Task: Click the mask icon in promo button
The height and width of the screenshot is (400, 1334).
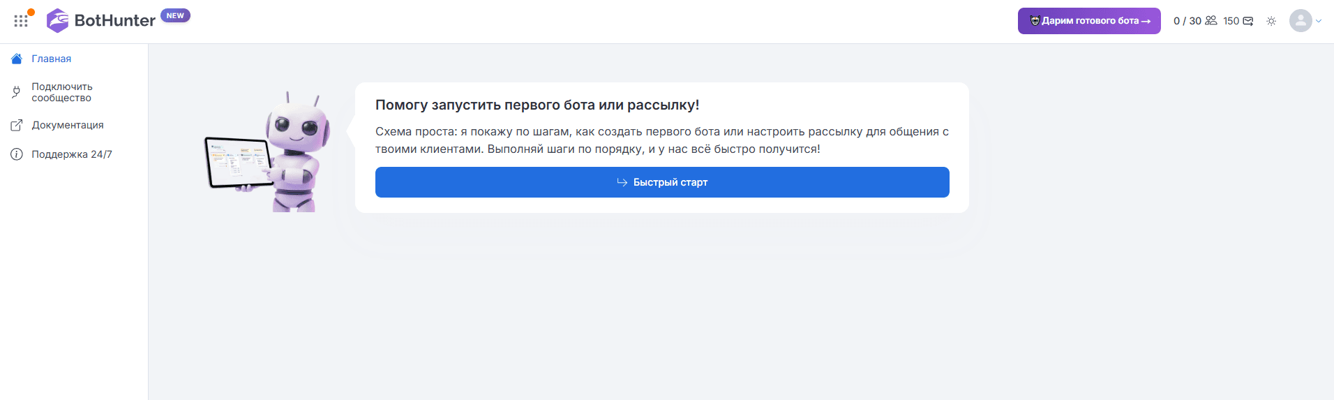Action: click(1035, 21)
